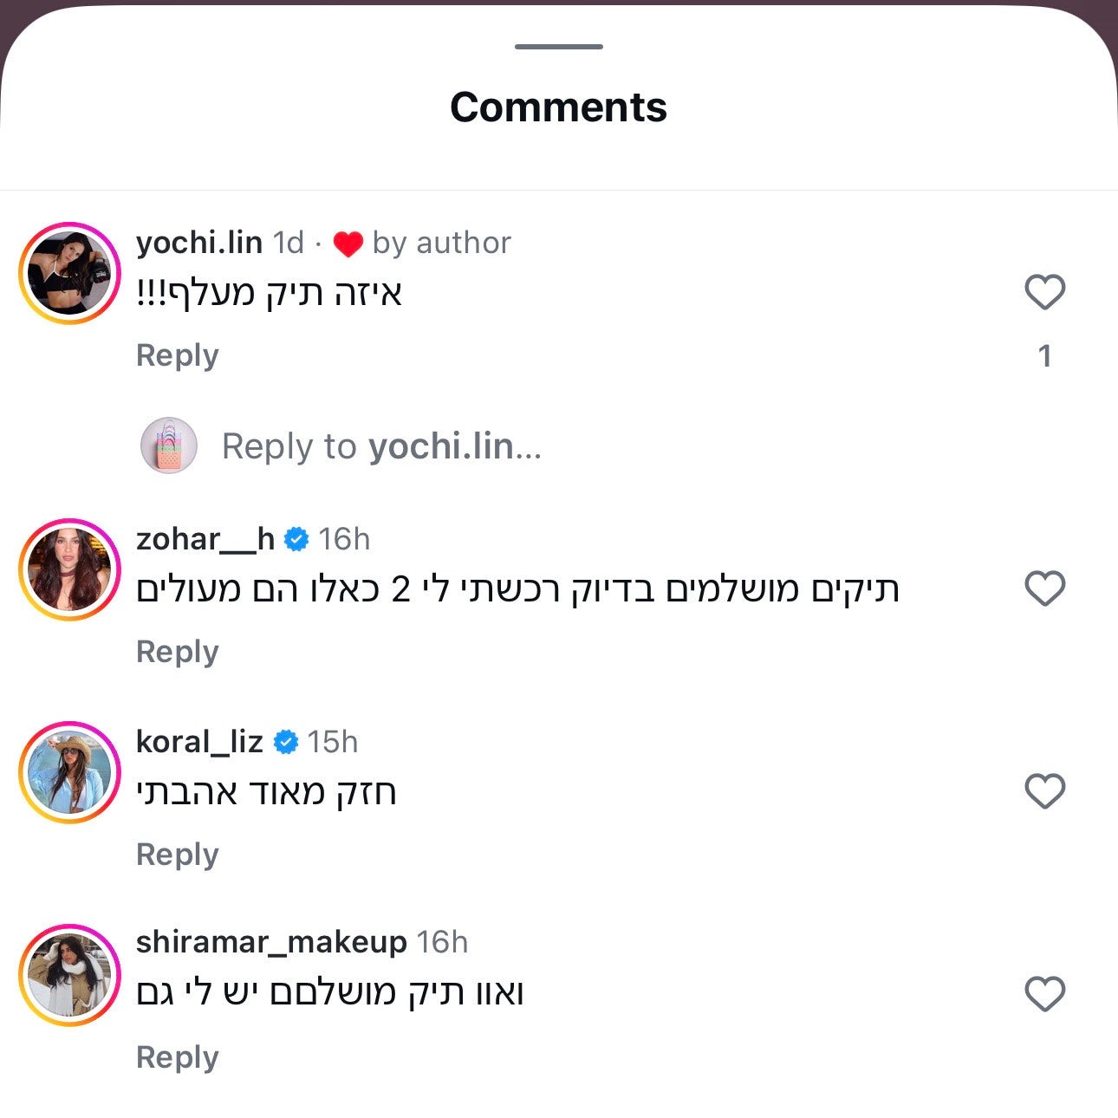Click the zohar__h username link
1118x1118 pixels.
tap(205, 539)
